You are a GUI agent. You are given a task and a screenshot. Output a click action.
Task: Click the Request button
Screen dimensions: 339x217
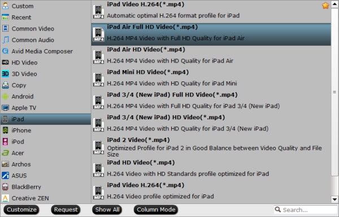point(66,210)
